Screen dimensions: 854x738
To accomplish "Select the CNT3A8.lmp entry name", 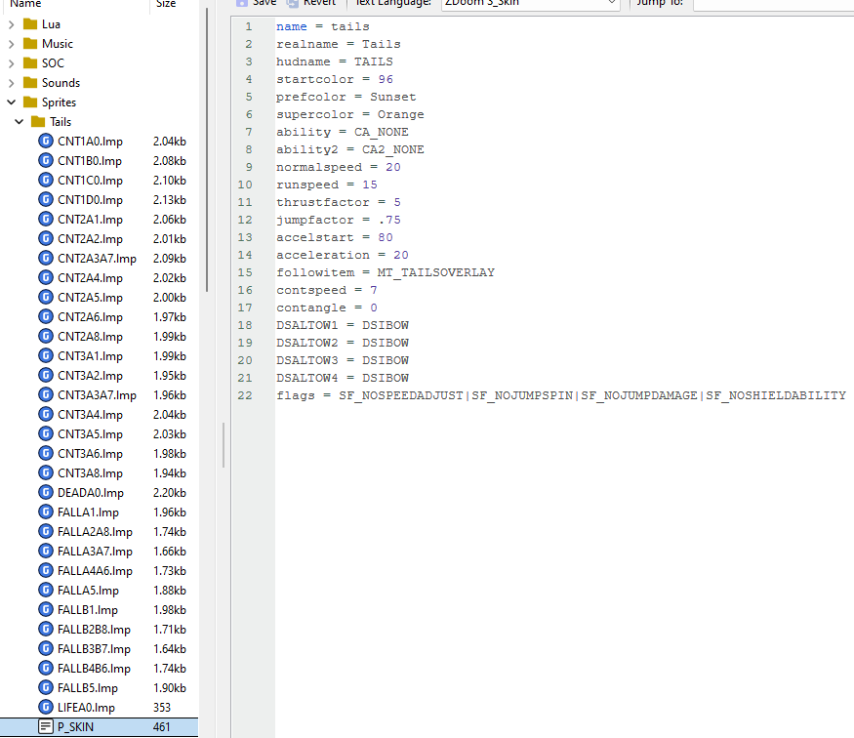I will 90,473.
